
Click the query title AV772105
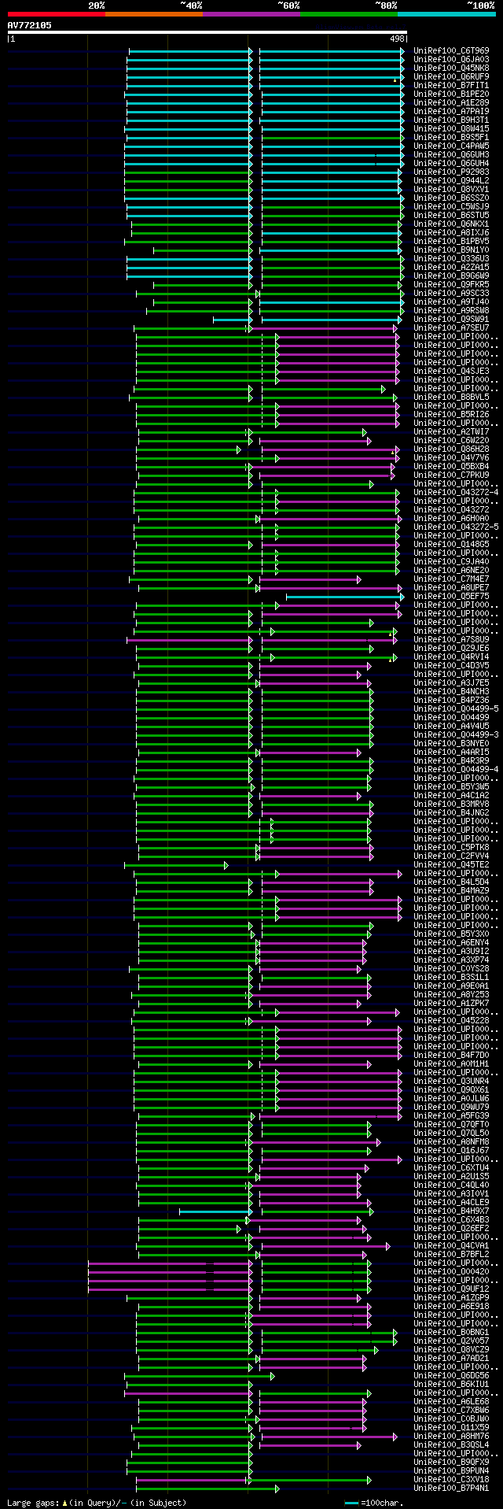click(30, 25)
